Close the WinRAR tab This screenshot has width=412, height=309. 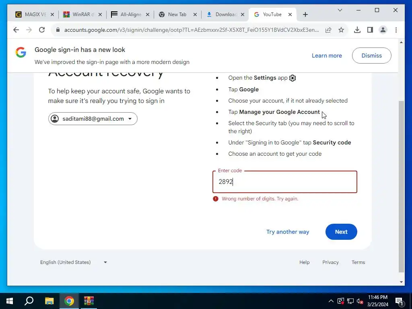(x=100, y=14)
